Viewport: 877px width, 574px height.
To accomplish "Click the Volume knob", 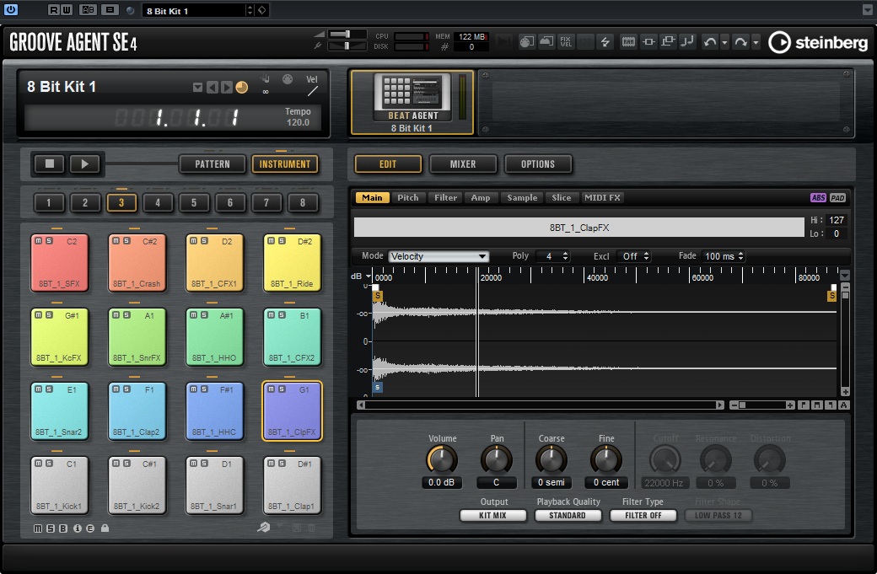I will (442, 460).
